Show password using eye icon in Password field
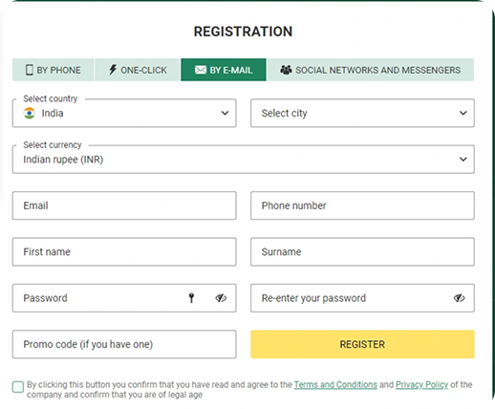This screenshot has height=409, width=495. pos(221,298)
